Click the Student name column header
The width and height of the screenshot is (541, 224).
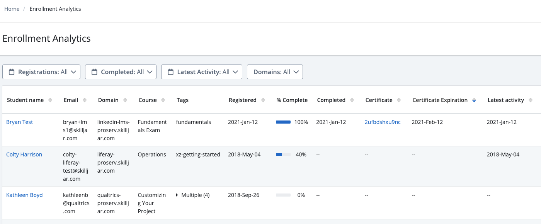(26, 100)
